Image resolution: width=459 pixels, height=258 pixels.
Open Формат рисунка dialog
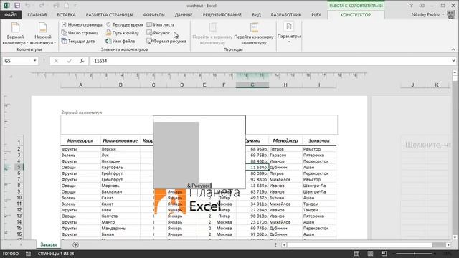pos(166,42)
